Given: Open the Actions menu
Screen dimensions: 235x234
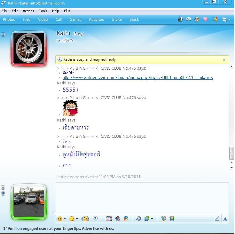Looking at the screenshot, I should point(28,11).
